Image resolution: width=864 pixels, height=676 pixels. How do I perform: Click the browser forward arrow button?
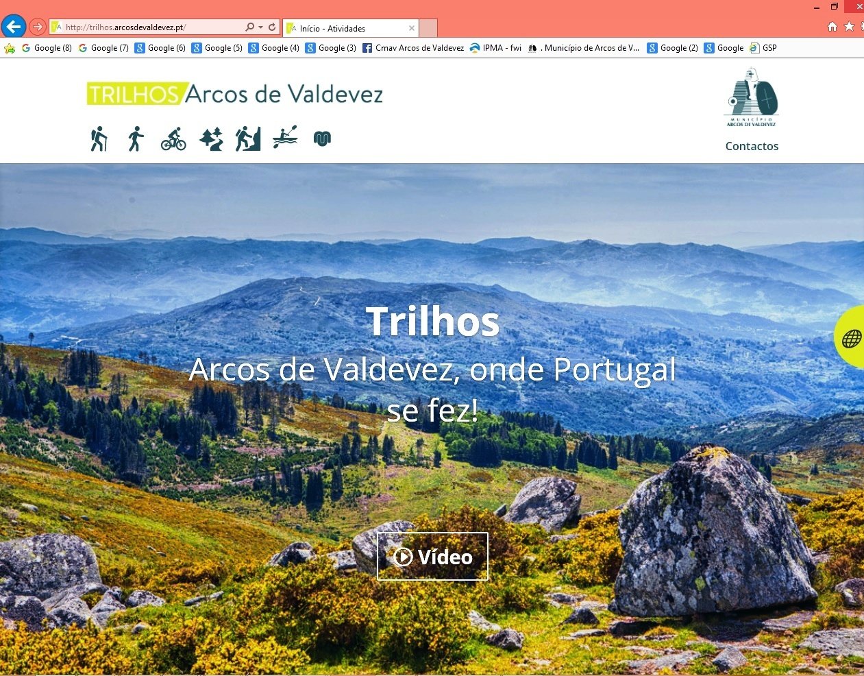tap(38, 27)
